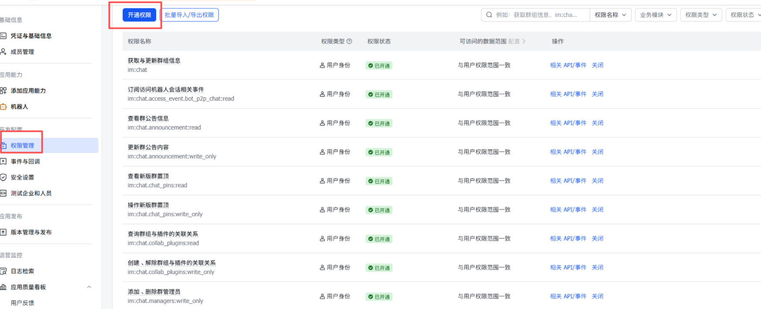Screen dimensions: 761x309
Task: Open the 权限类型 filter dropdown
Action: [701, 15]
